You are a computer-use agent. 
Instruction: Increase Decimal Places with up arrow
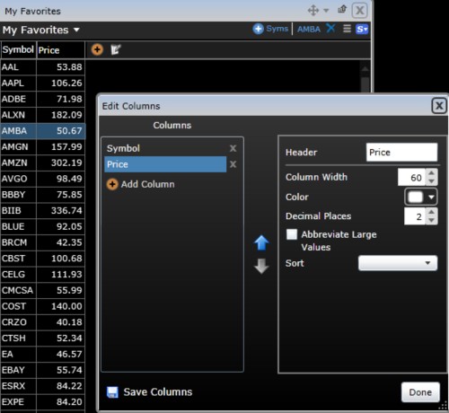coord(431,212)
